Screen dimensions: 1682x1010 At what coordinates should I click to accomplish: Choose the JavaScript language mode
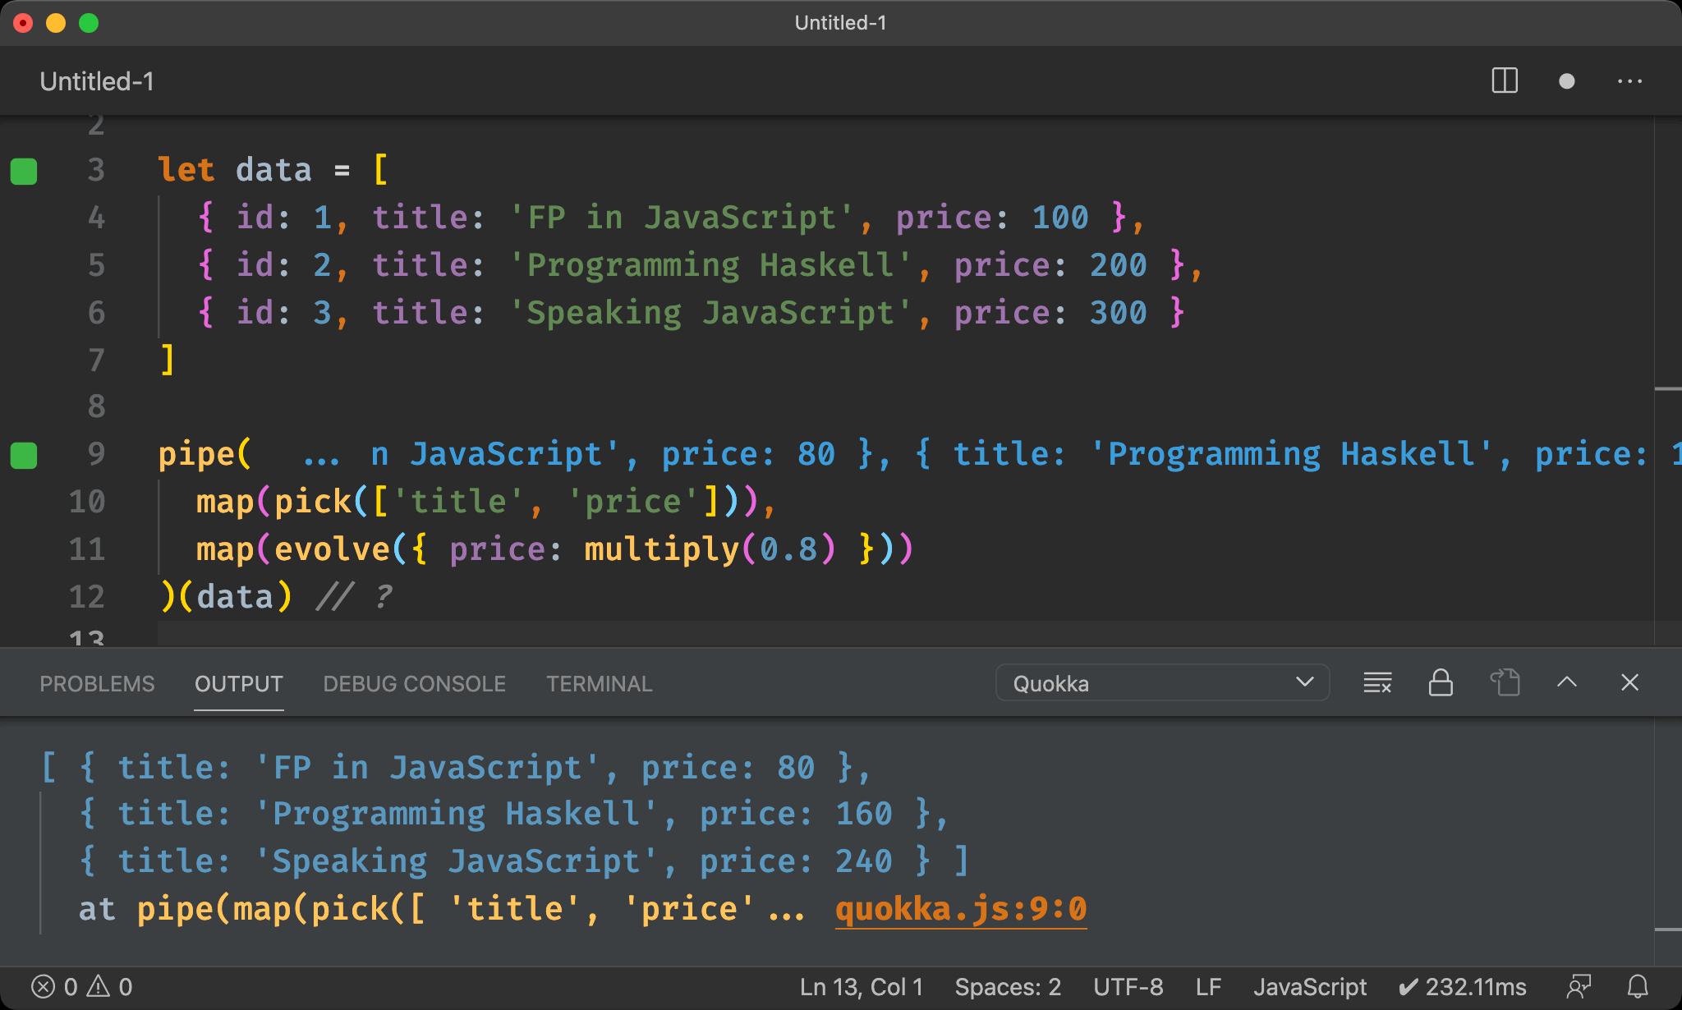pos(1309,986)
